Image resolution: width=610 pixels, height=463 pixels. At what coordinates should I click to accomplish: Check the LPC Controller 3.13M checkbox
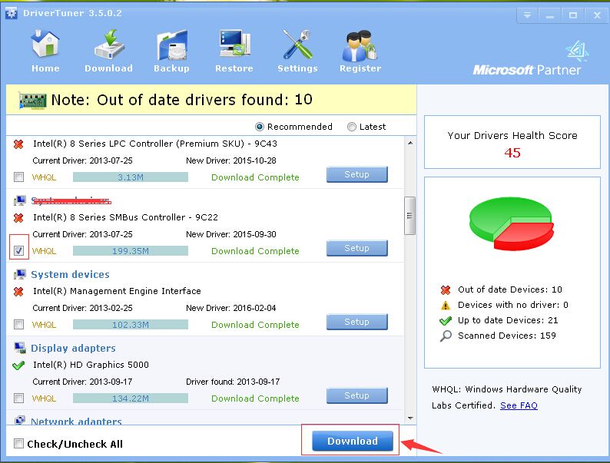pos(18,177)
